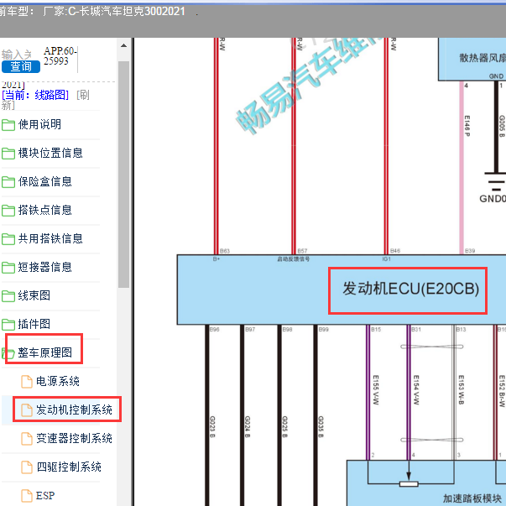Viewport: 506px width, 506px height.
Task: Click the G025 B wire label
Action: [x=284, y=426]
